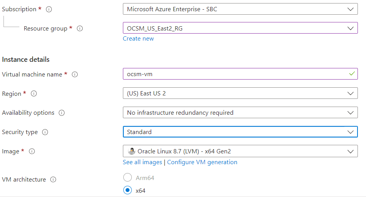Expand the Image dropdown showing Oracle Linux

240,151
